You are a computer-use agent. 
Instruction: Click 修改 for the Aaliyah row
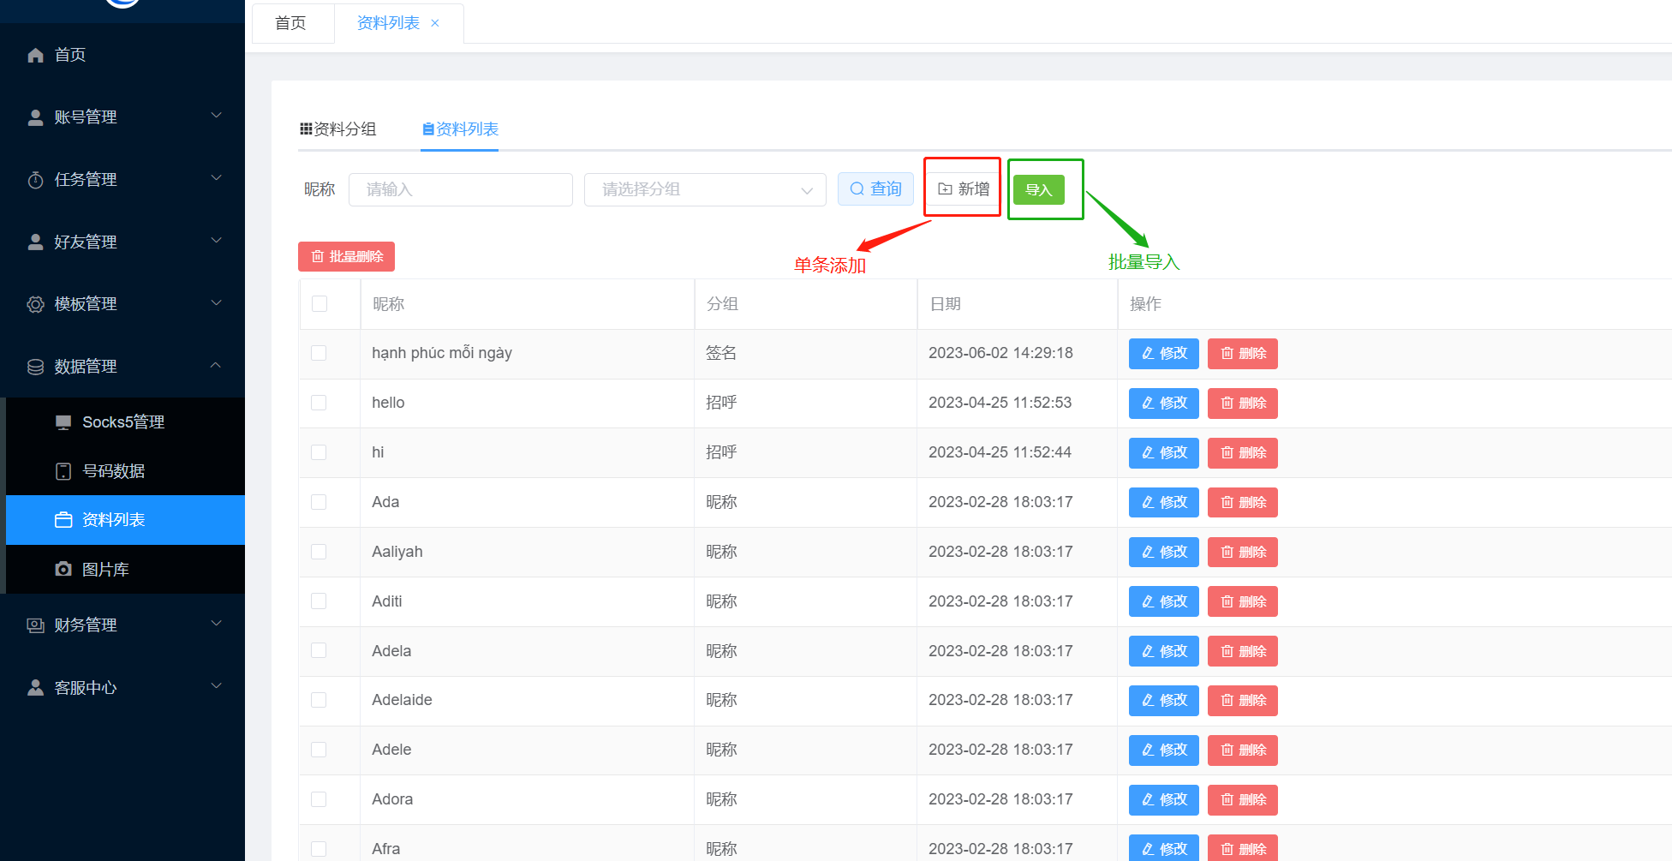coord(1163,552)
